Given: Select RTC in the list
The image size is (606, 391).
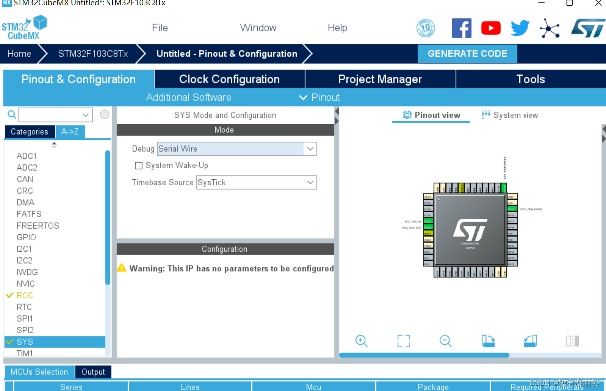Looking at the screenshot, I should tap(24, 307).
